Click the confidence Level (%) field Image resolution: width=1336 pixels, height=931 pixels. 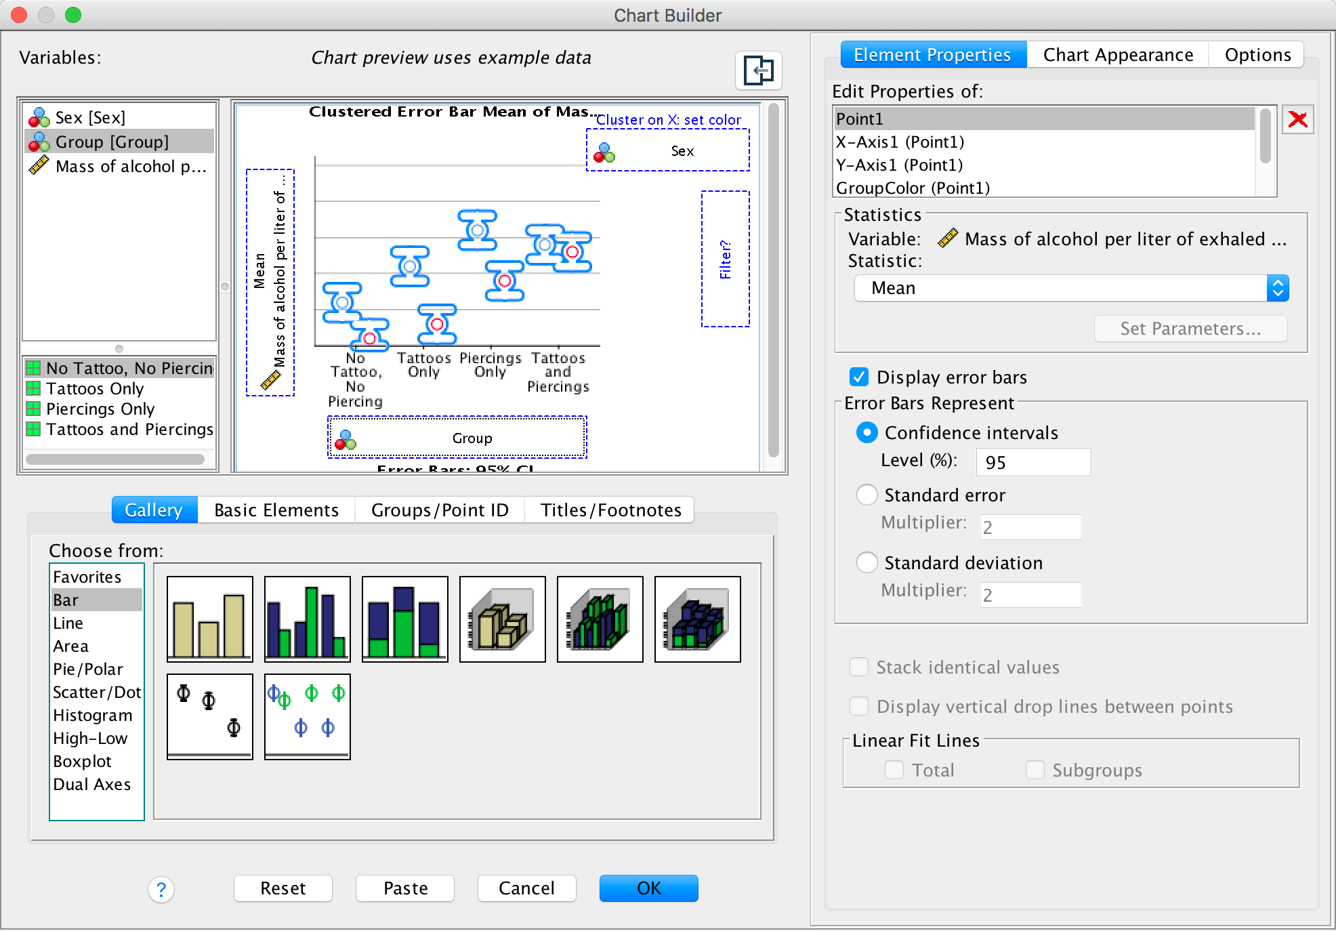click(1032, 462)
